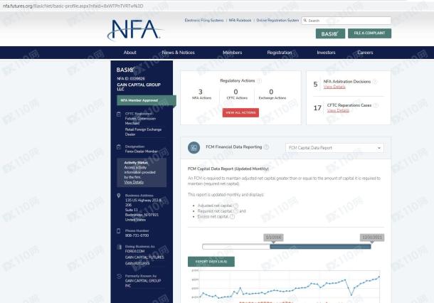This screenshot has height=303, width=434.
Task: View Details for CFTC Reparations Cases
Action: [338, 110]
